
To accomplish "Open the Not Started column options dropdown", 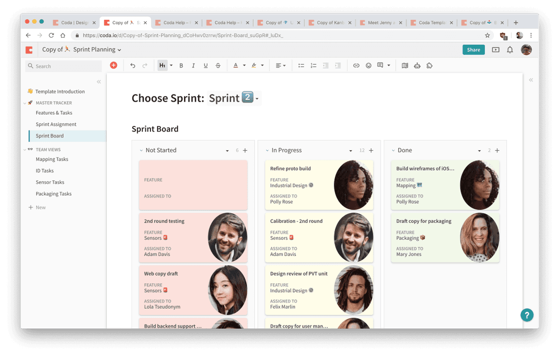I will pyautogui.click(x=227, y=150).
